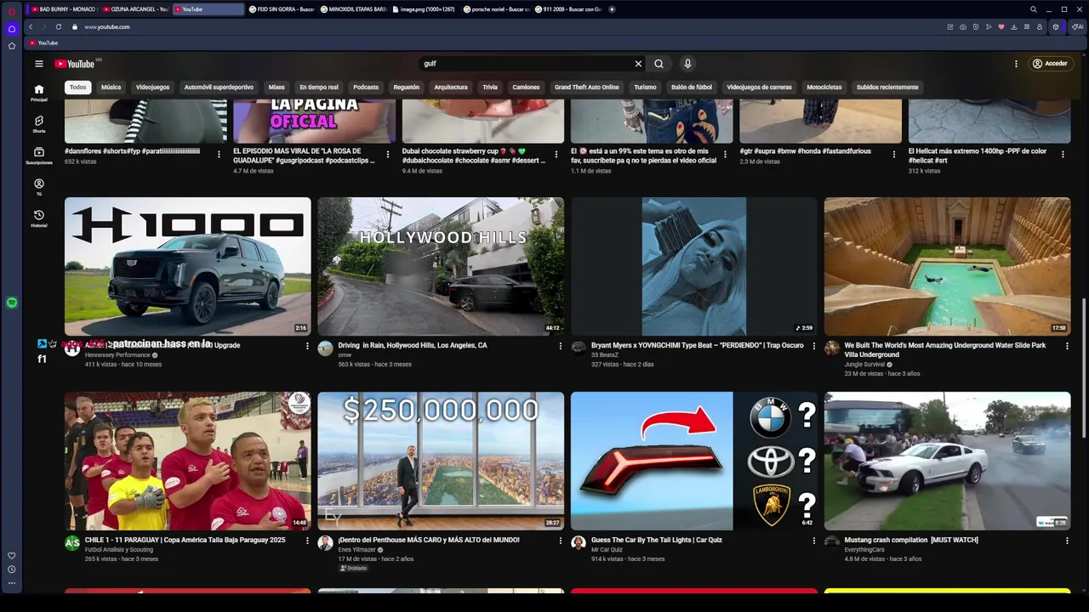Open the history clock icon in browser sidebar

(x=12, y=569)
